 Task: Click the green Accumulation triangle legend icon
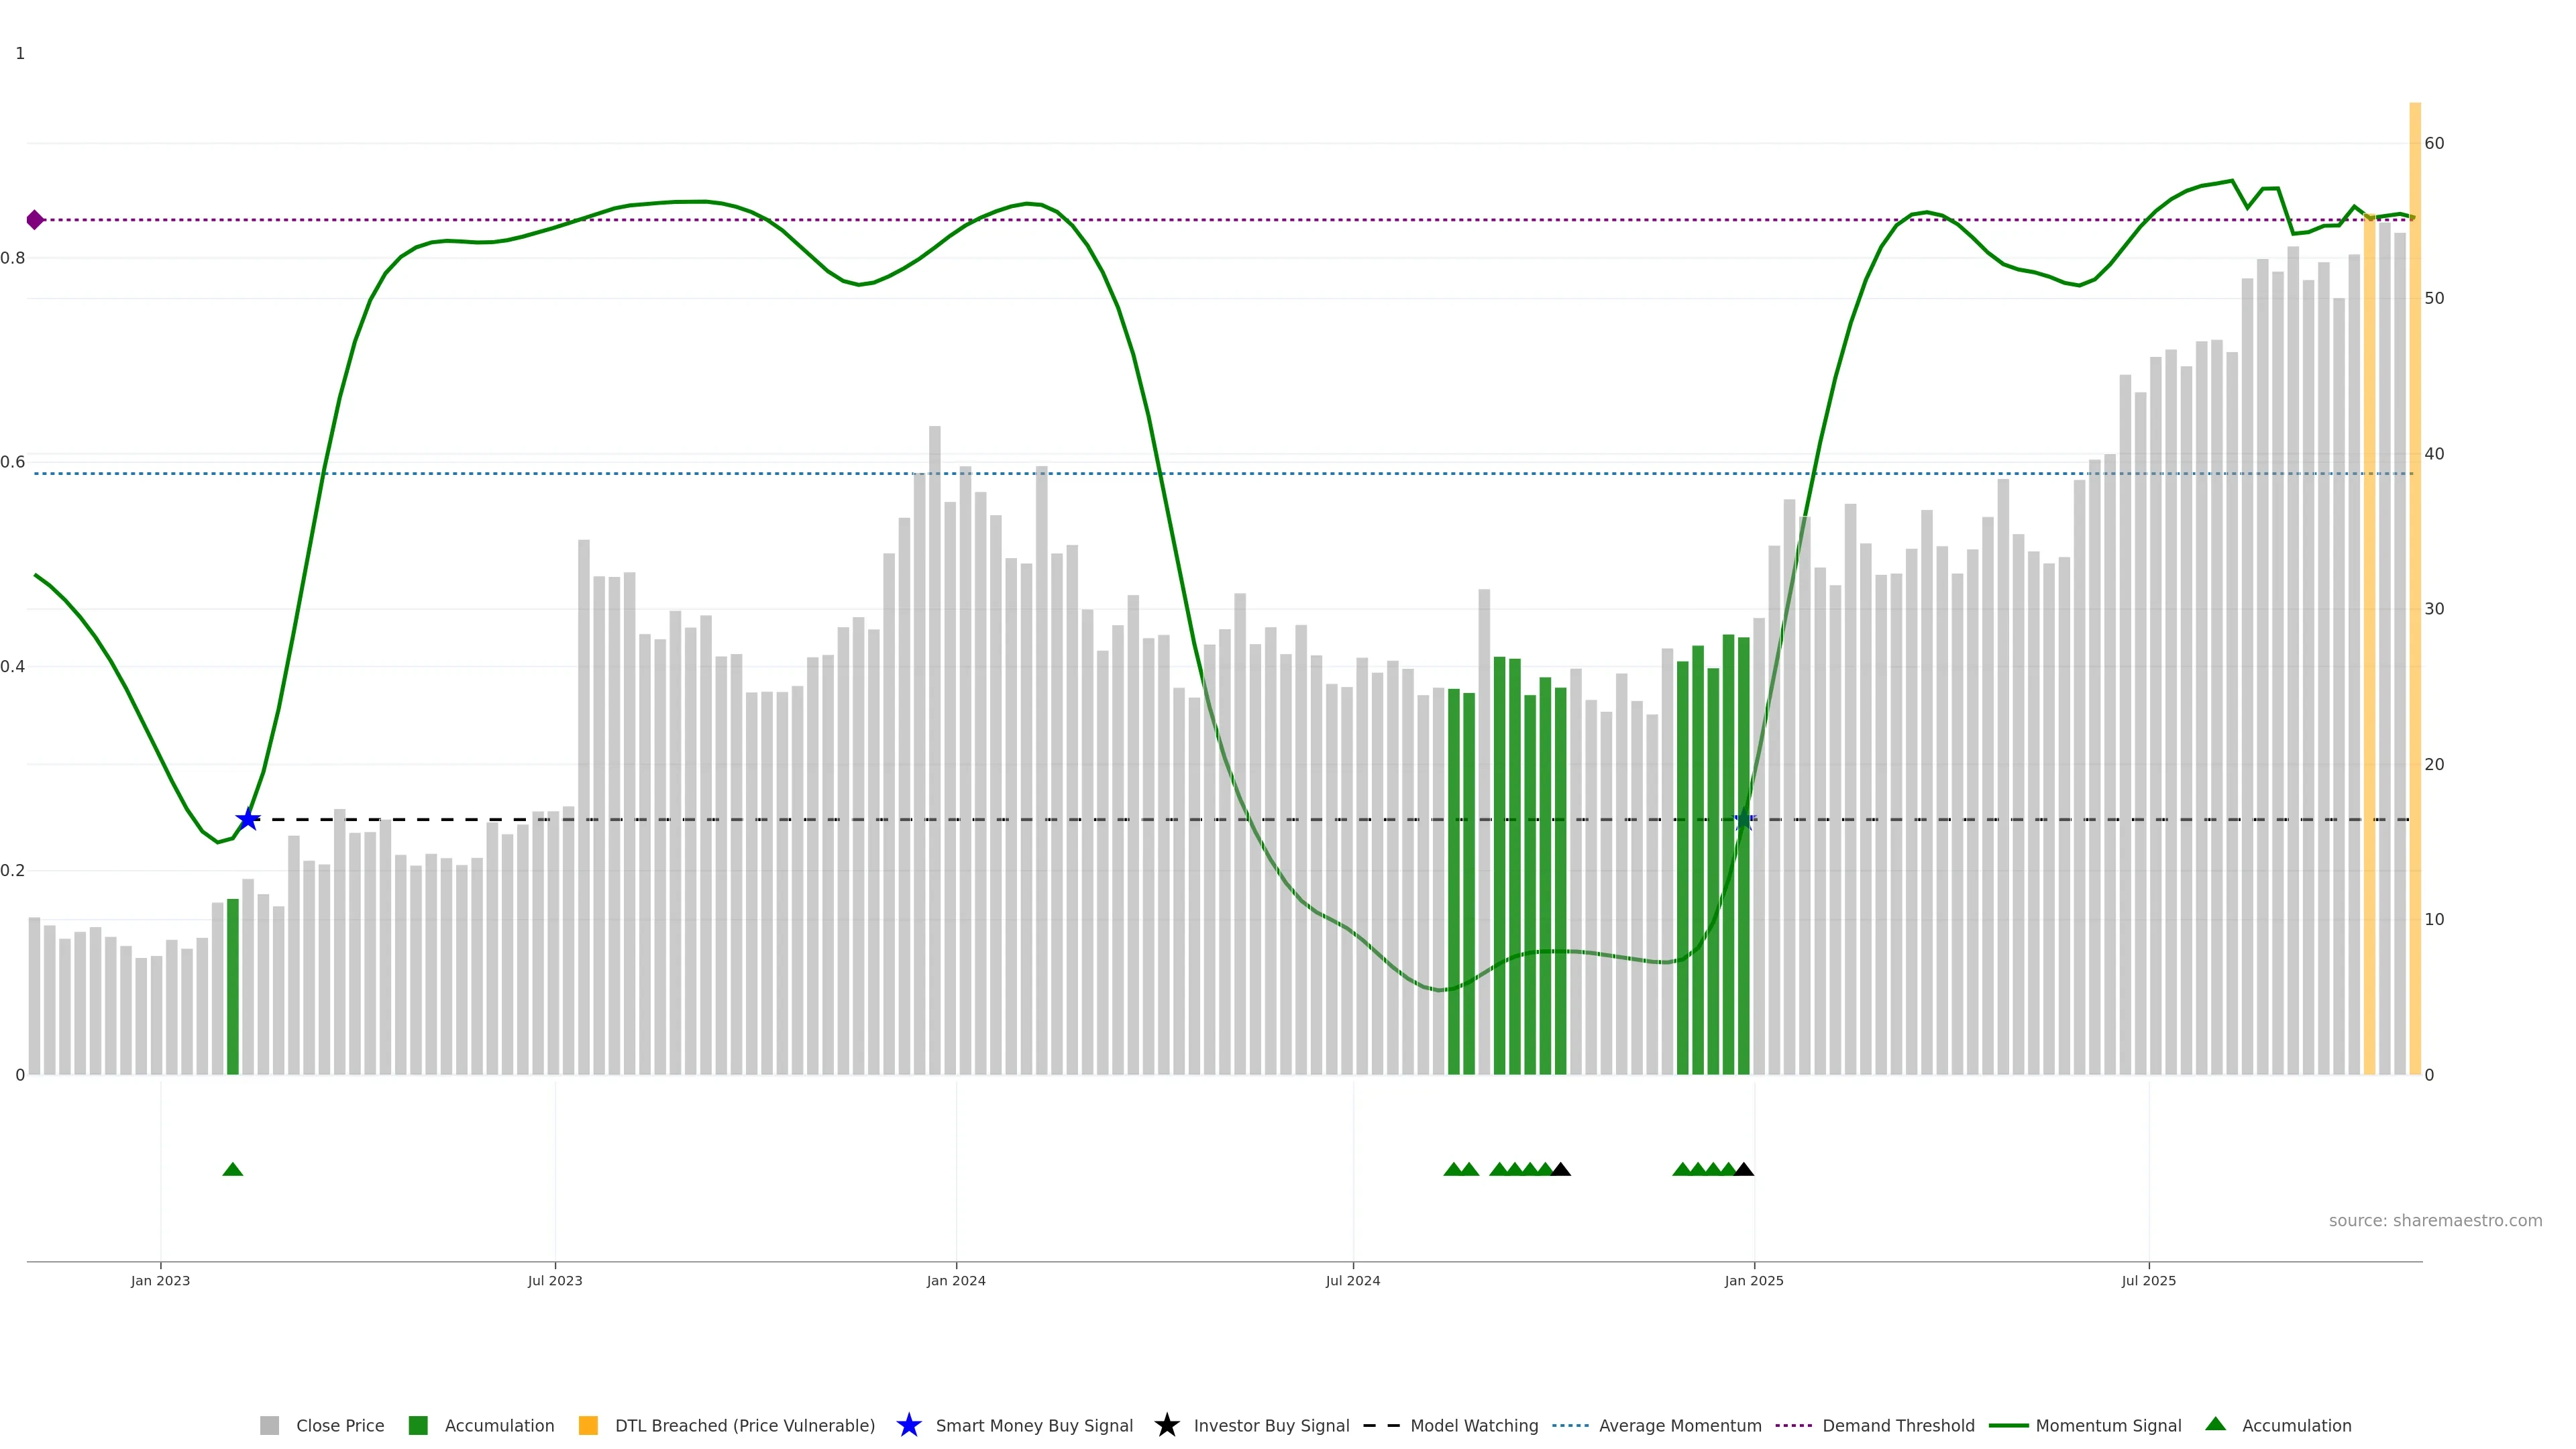(2215, 1424)
